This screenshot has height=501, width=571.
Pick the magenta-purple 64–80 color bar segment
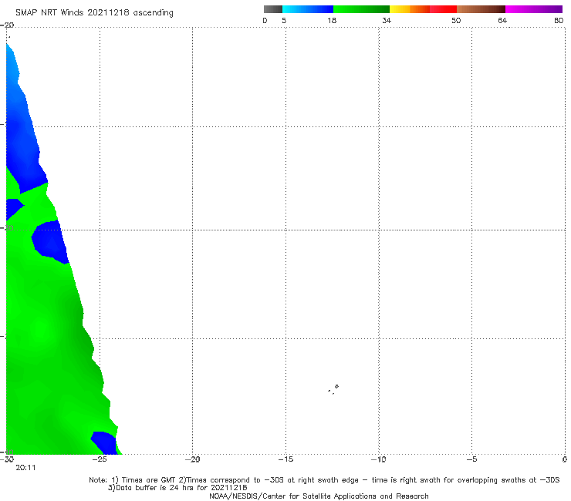click(534, 9)
